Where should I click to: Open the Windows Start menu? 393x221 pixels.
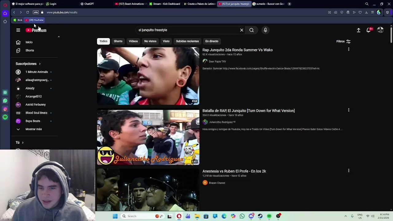click(x=115, y=216)
